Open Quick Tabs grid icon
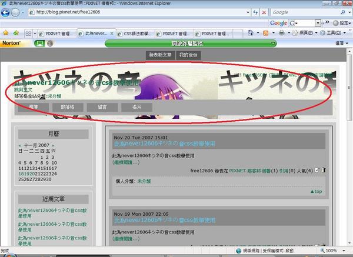This screenshot has height=257, width=353. coord(28,34)
